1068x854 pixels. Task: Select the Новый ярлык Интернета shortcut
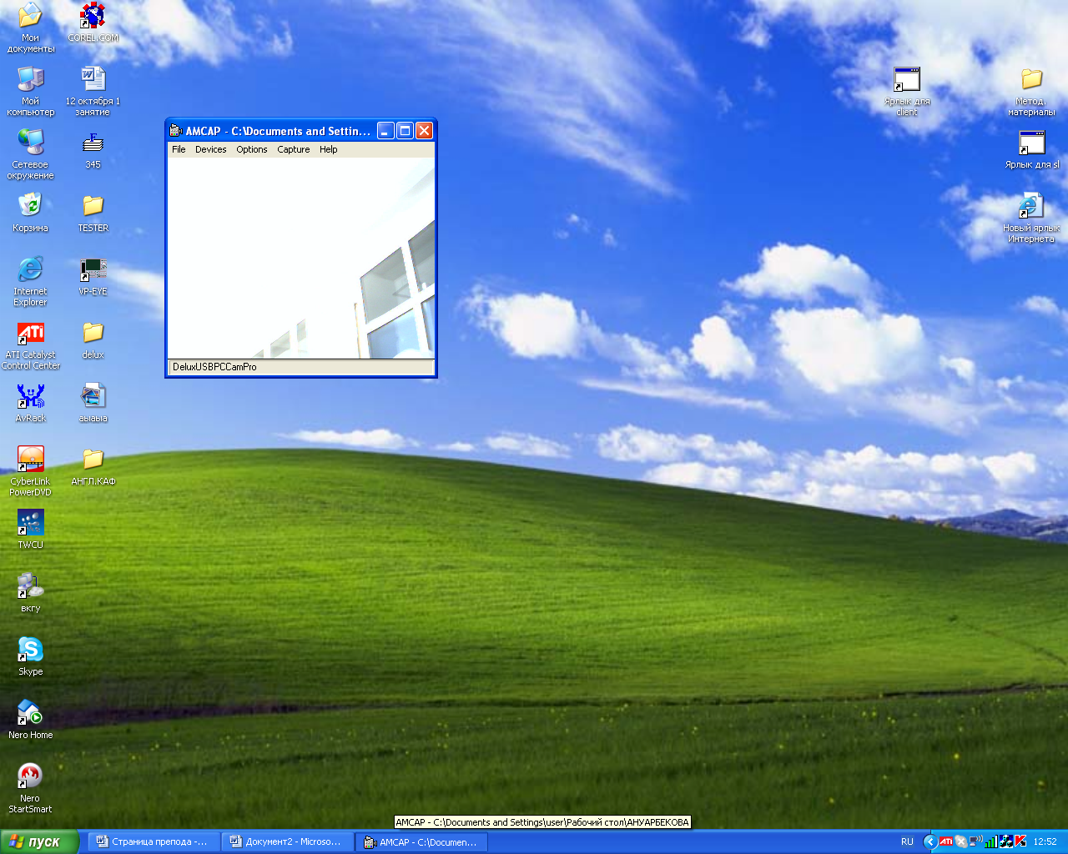click(1031, 218)
